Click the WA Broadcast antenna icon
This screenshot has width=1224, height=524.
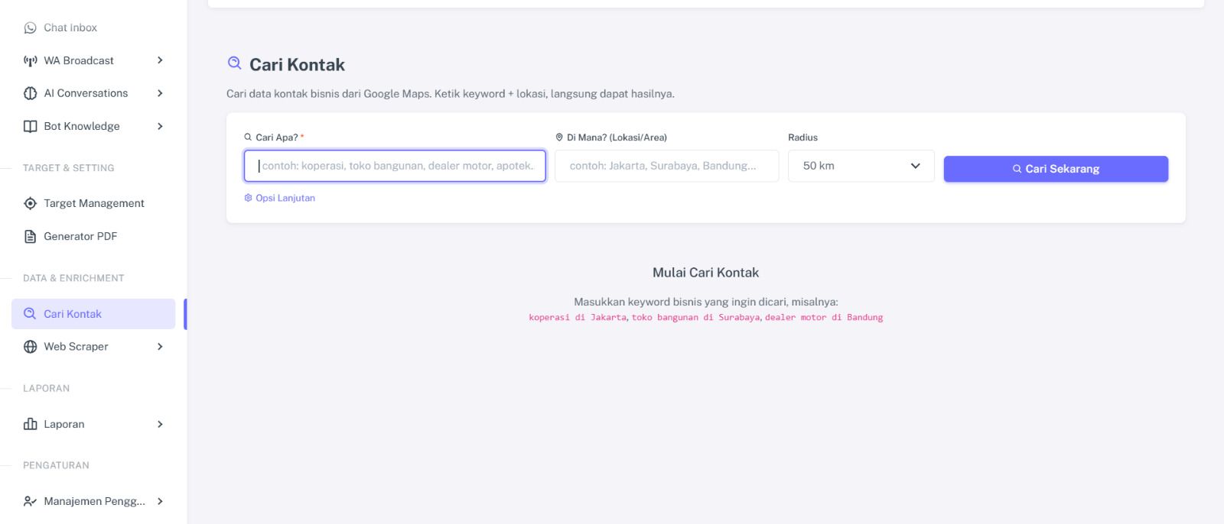pos(30,60)
